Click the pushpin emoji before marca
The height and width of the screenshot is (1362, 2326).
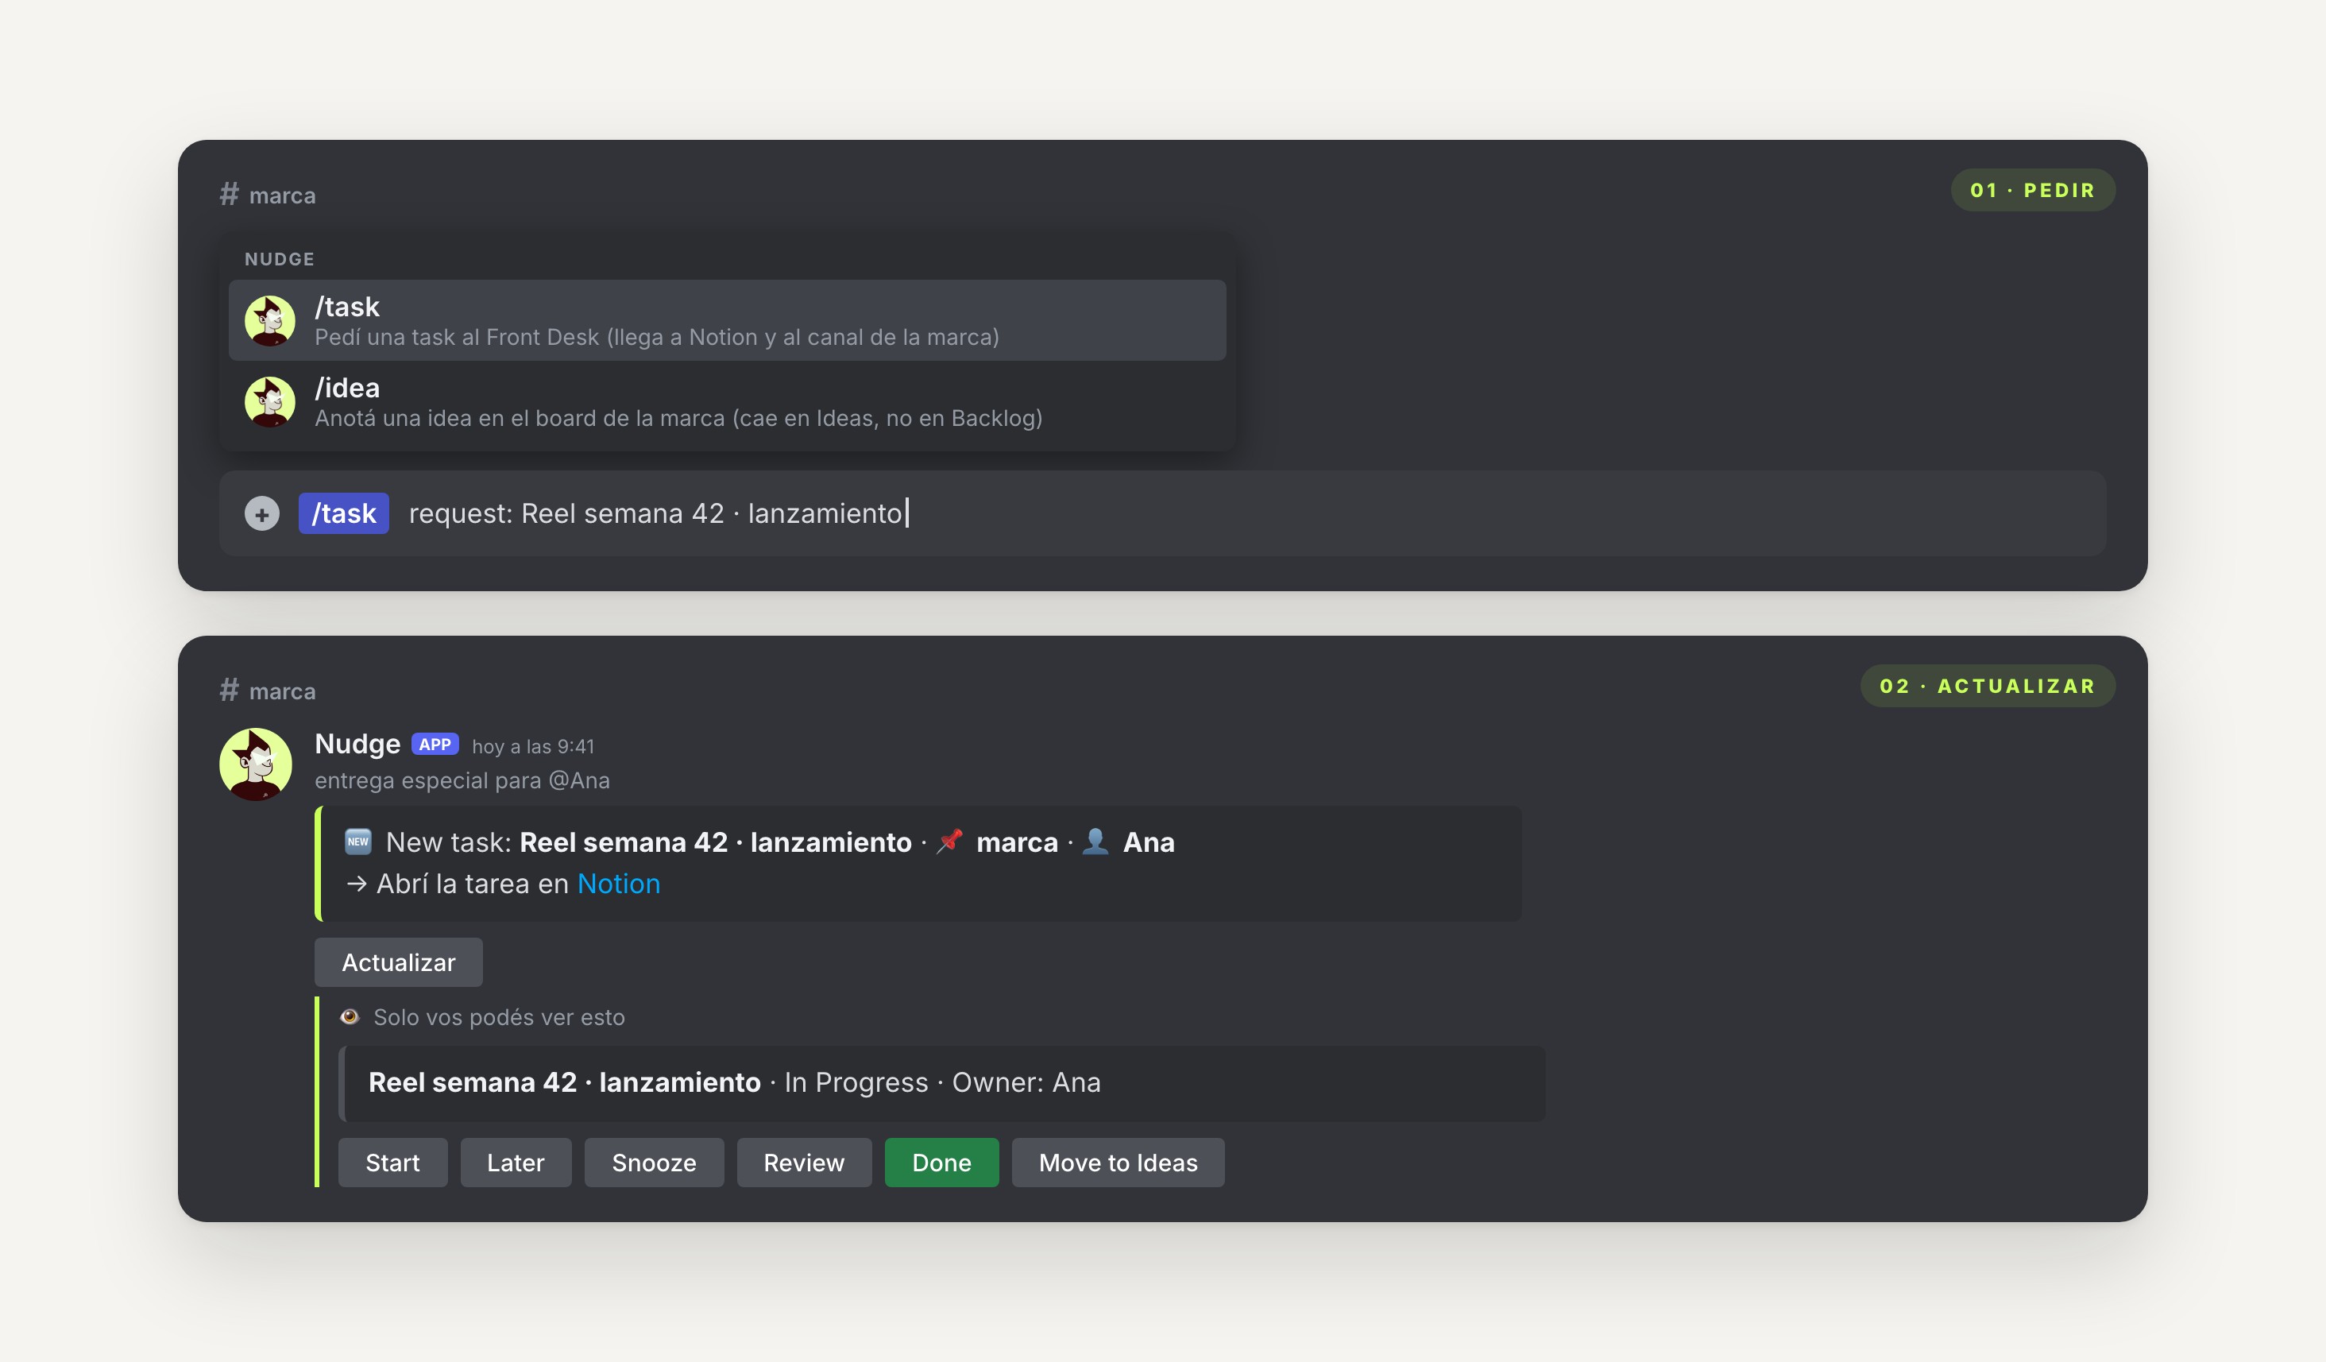click(x=950, y=842)
